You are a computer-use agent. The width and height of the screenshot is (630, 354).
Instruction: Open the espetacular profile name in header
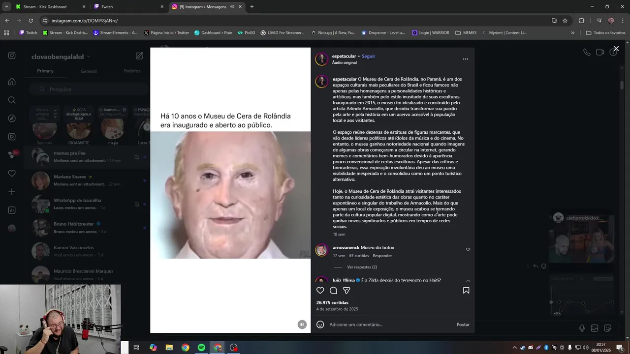[344, 56]
